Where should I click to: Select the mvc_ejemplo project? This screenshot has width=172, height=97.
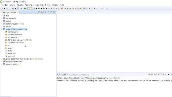coord(11,19)
